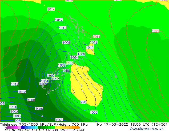Click the light pink legend swatch

click(x=19, y=127)
